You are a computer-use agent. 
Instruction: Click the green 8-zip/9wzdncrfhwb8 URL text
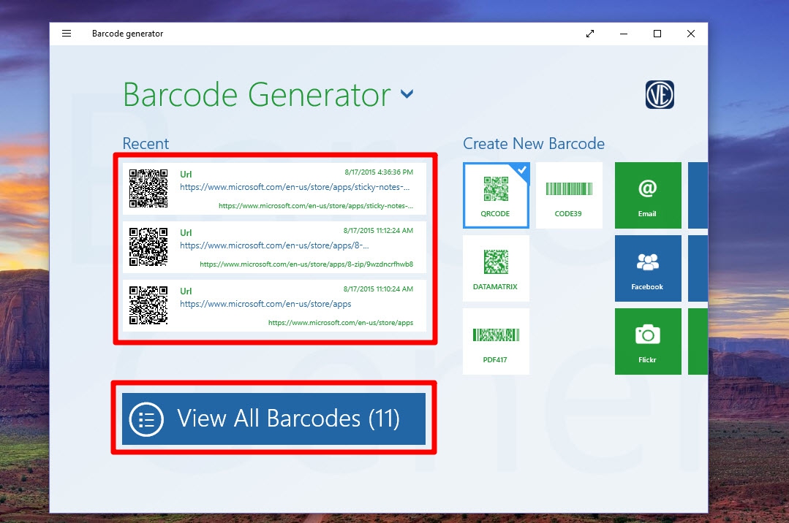coord(306,264)
